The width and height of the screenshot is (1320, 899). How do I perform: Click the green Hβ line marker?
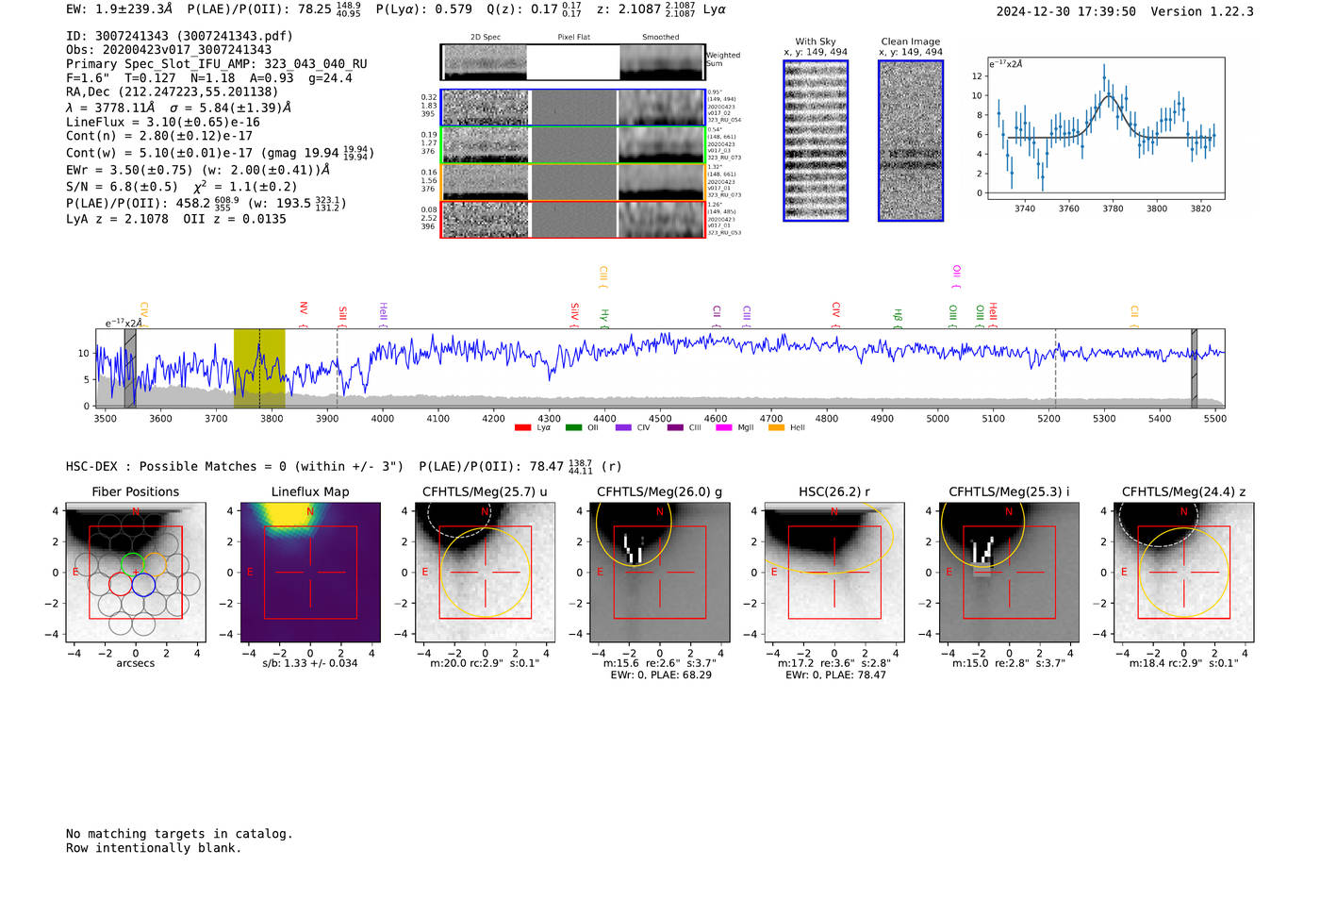coord(898,319)
